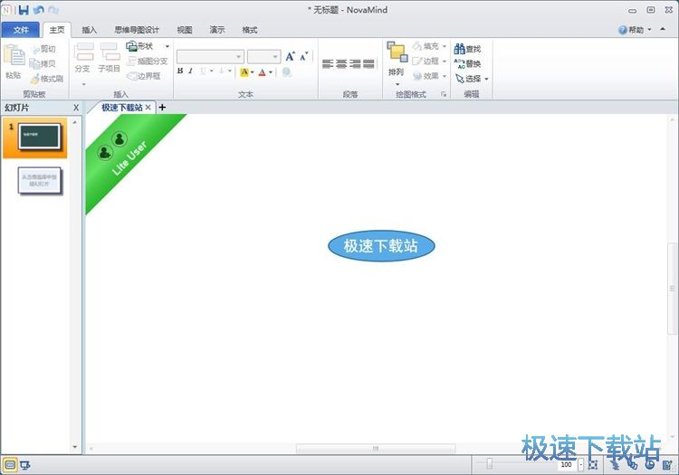Click the zoom slider in status bar
Image resolution: width=679 pixels, height=475 pixels.
tap(490, 465)
